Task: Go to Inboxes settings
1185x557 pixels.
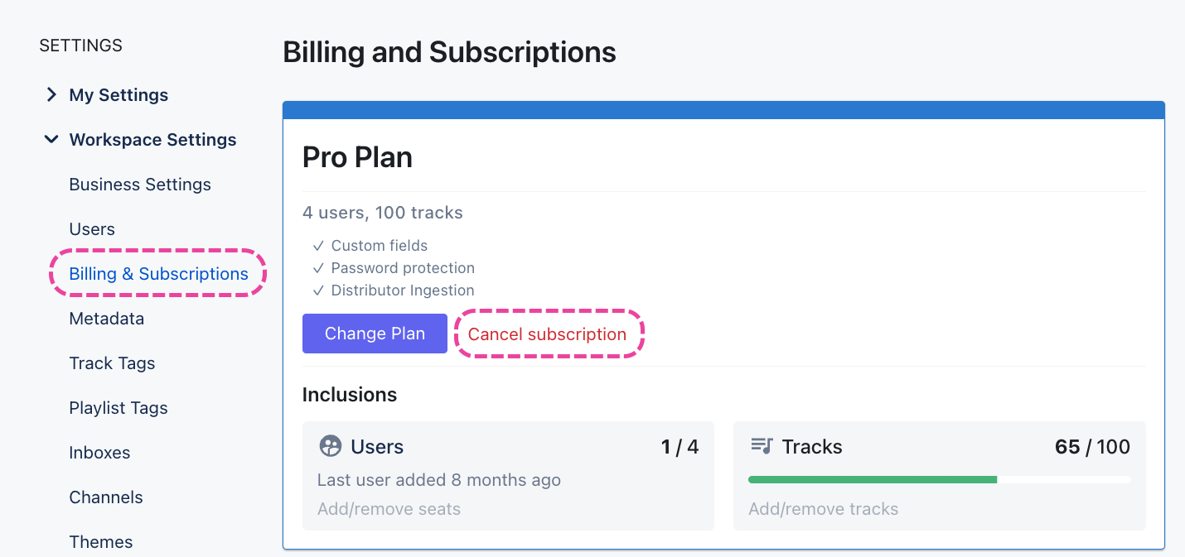Action: click(x=99, y=453)
